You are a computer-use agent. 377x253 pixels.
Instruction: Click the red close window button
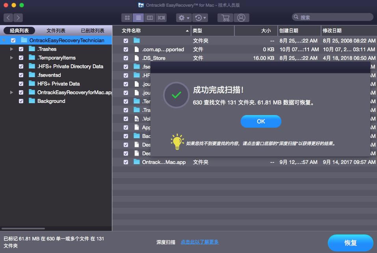click(6, 5)
